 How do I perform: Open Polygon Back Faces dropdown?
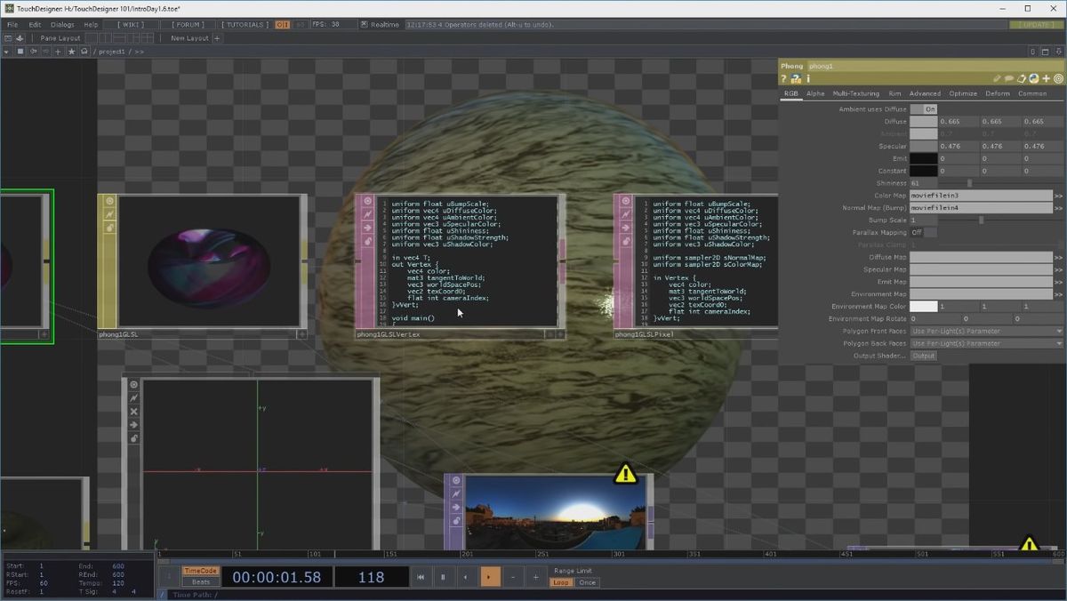[985, 343]
